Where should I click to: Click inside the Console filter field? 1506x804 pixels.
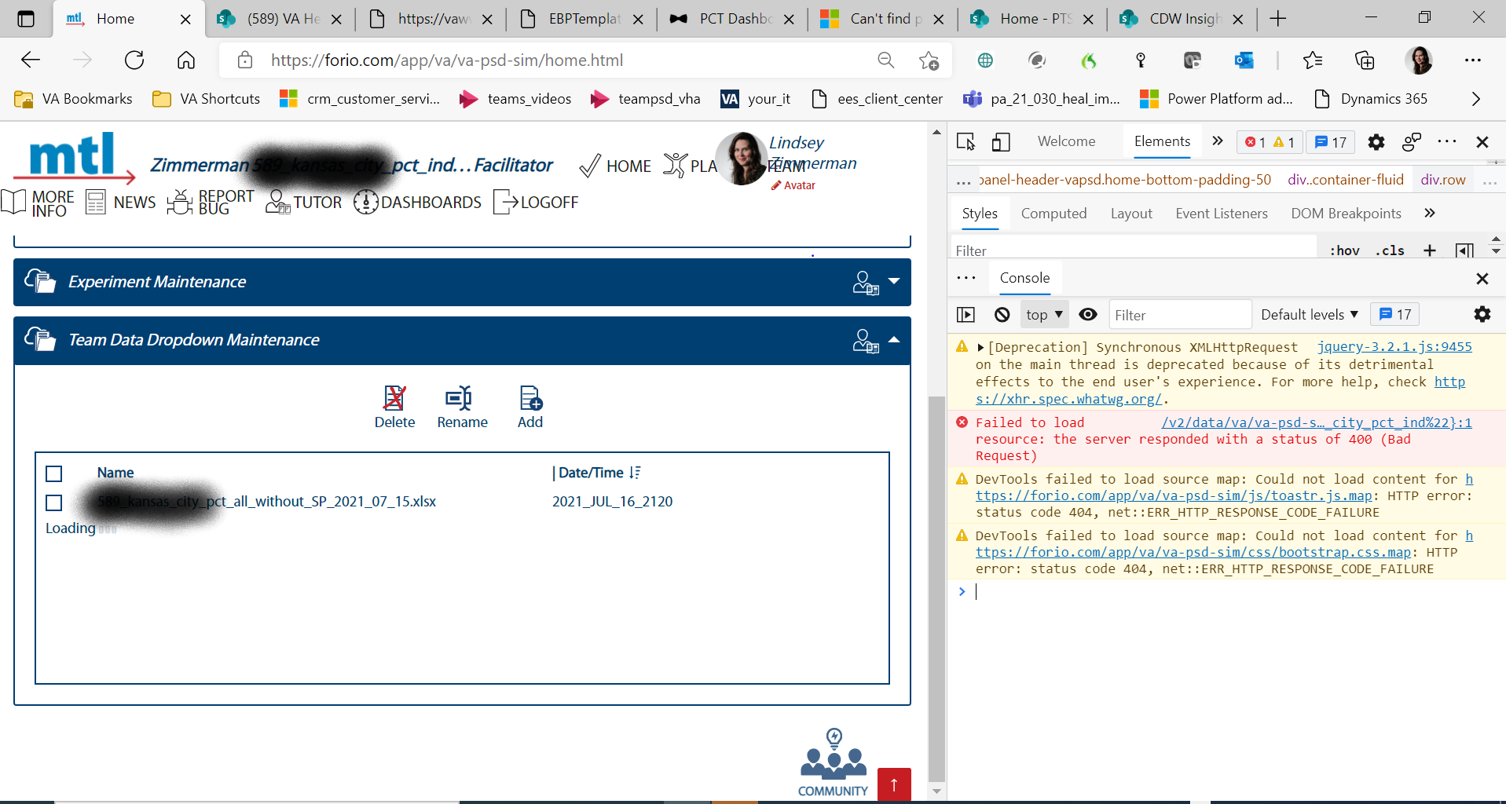1178,314
